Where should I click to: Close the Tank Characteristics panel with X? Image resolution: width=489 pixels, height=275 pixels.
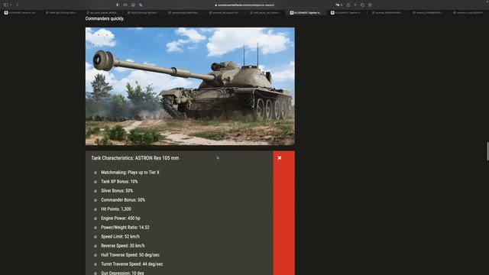tap(280, 158)
